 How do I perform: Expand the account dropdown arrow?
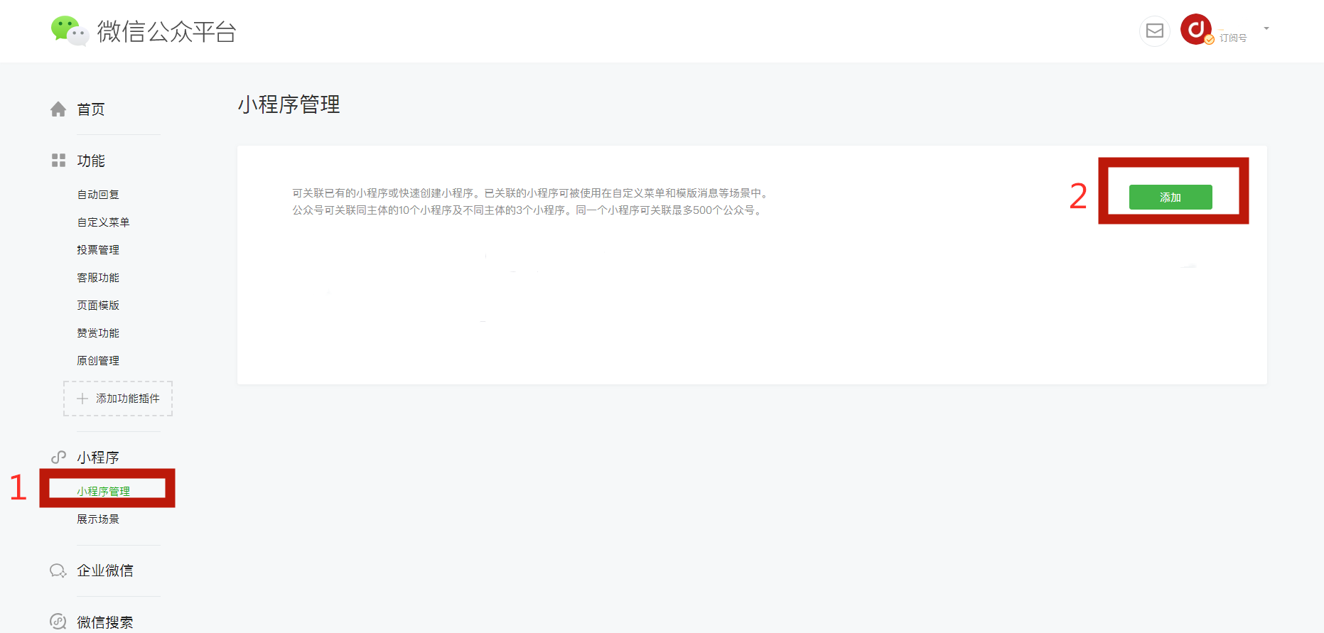coord(1266,29)
